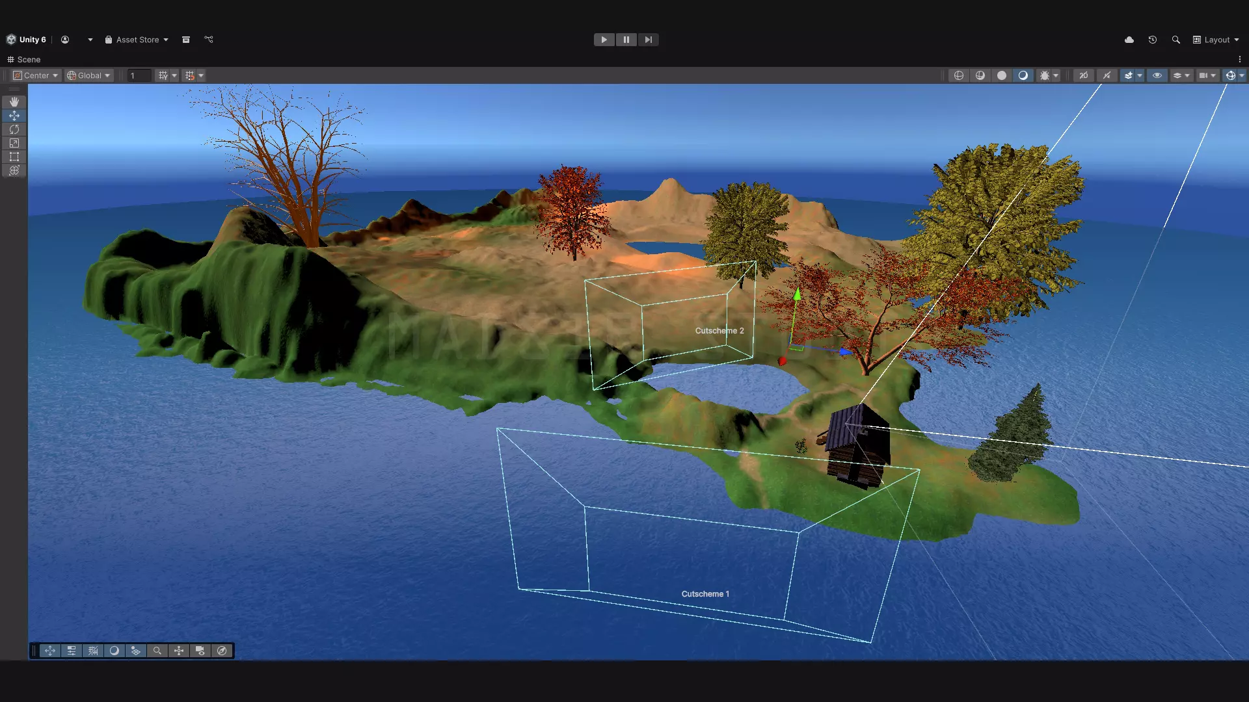Select the Scale tool
Image resolution: width=1249 pixels, height=702 pixels.
click(x=14, y=143)
